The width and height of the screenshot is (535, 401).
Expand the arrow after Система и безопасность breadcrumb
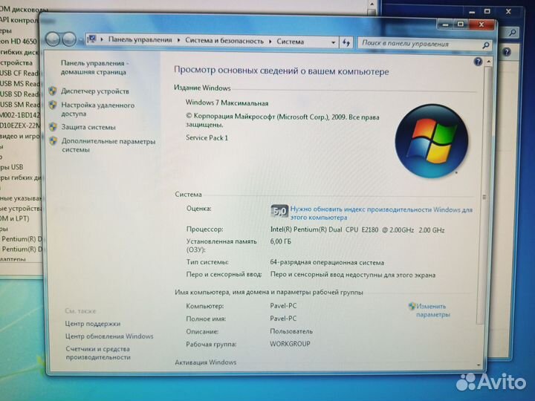pos(270,42)
